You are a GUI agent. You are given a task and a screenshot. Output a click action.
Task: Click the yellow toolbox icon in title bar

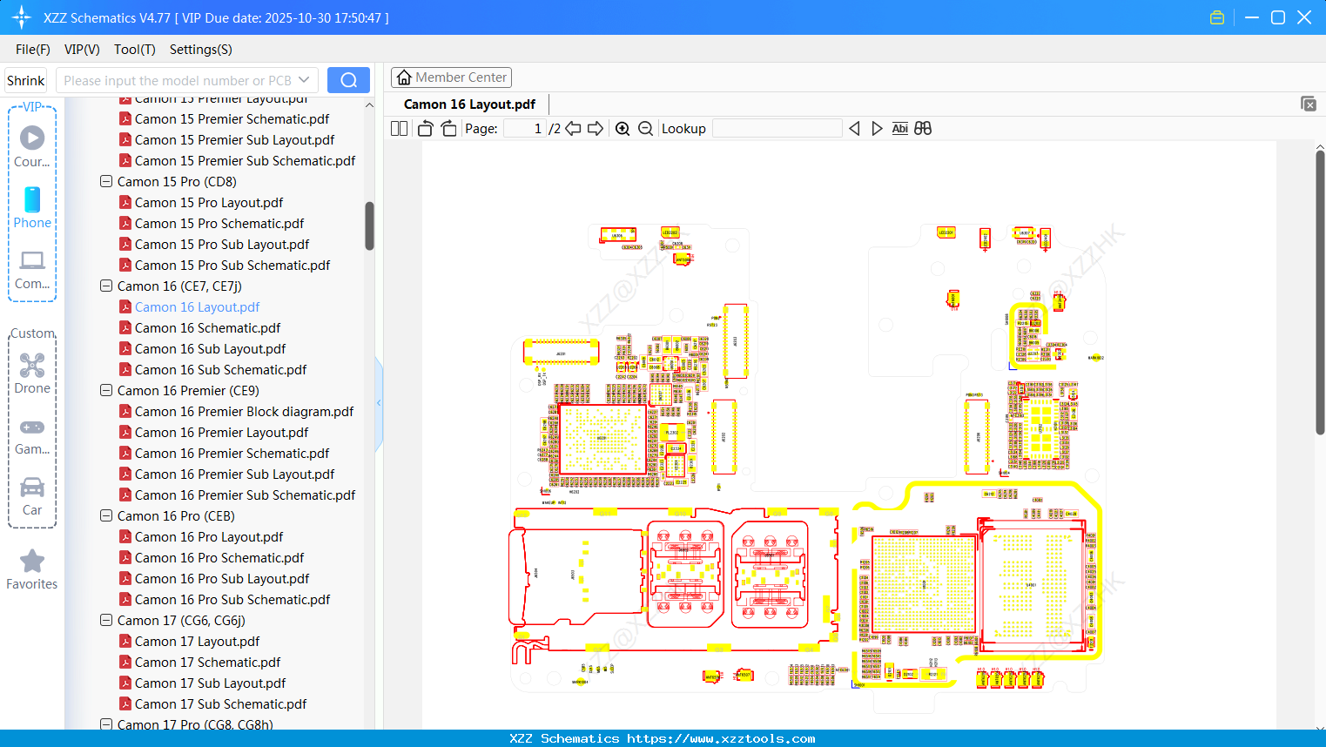[1217, 17]
